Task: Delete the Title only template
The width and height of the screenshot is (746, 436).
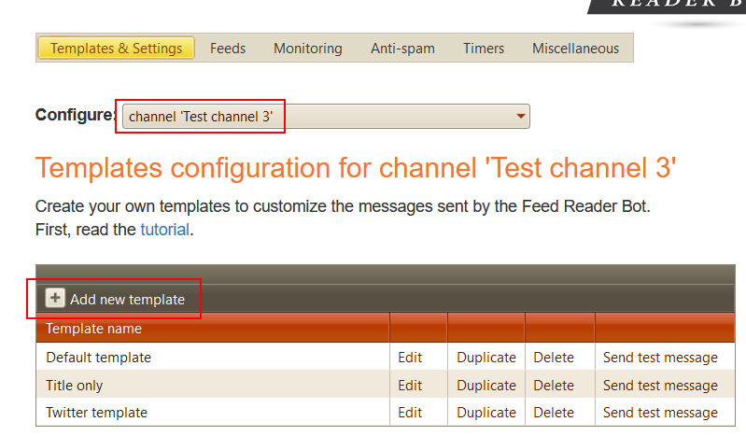Action: tap(554, 386)
